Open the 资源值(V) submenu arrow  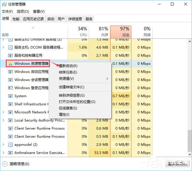coord(107,78)
